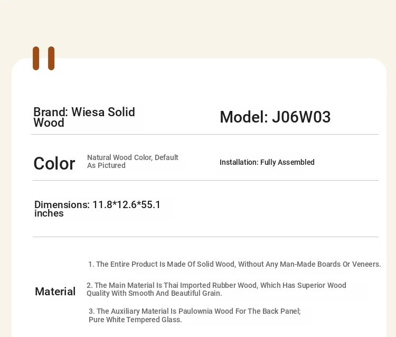
Task: Click the word inches under Dimensions
Action: pos(49,213)
